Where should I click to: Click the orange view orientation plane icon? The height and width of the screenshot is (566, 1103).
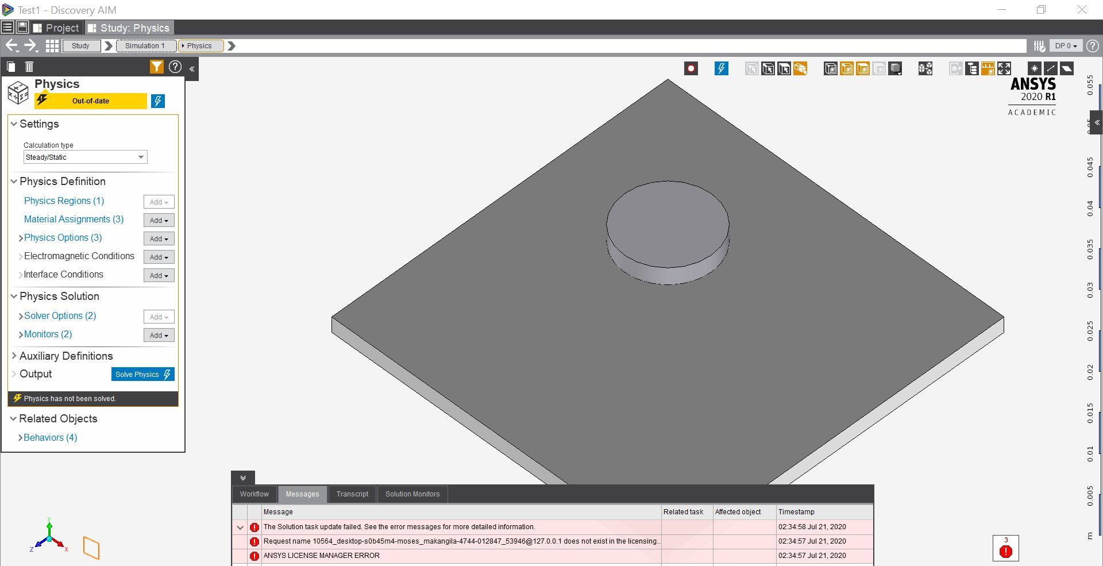[x=91, y=548]
